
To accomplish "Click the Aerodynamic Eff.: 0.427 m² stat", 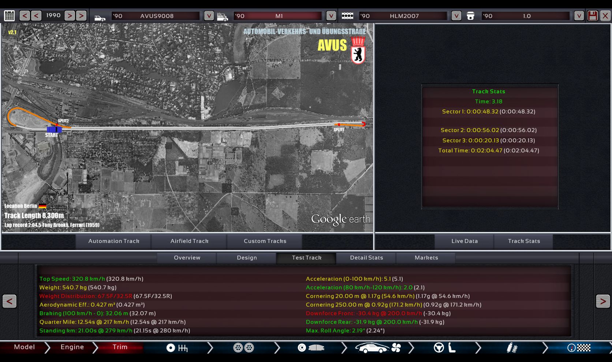I will tap(92, 305).
